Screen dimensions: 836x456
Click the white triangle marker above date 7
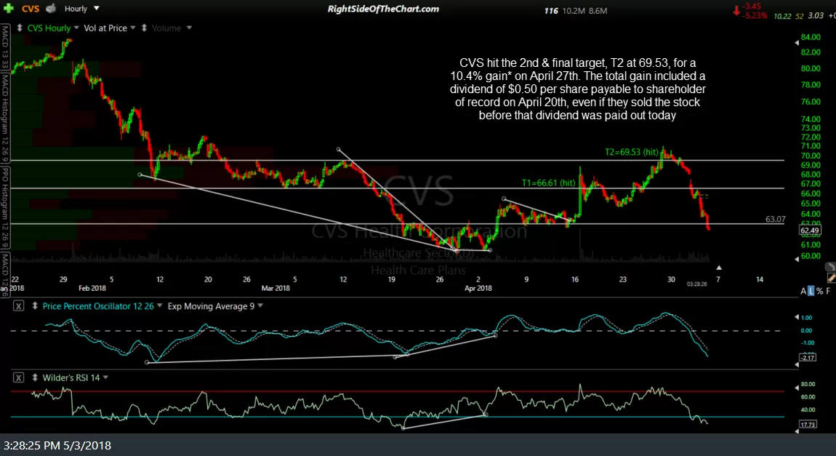pyautogui.click(x=719, y=268)
